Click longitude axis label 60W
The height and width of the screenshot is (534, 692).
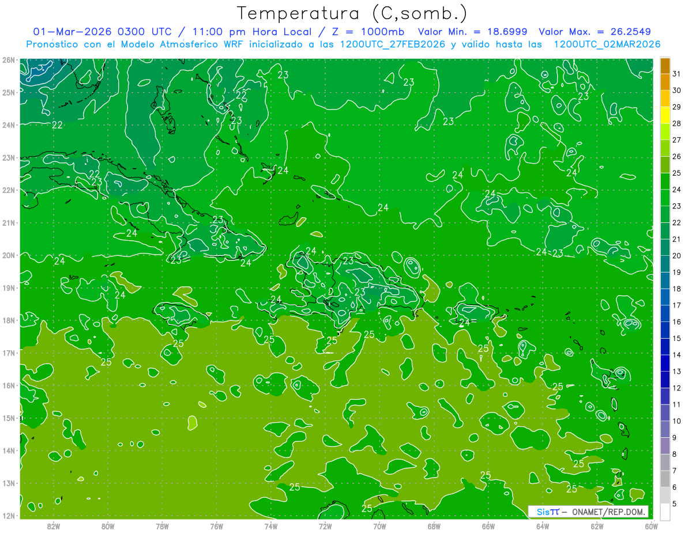point(651,526)
